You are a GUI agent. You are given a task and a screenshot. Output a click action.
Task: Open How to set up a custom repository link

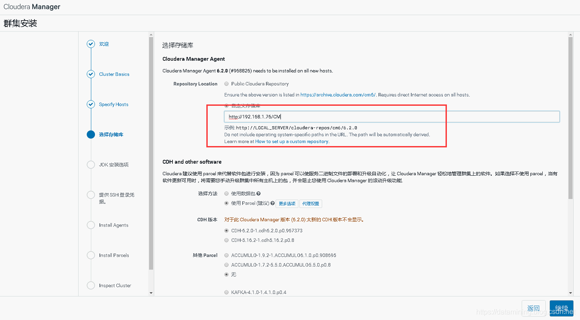point(292,142)
